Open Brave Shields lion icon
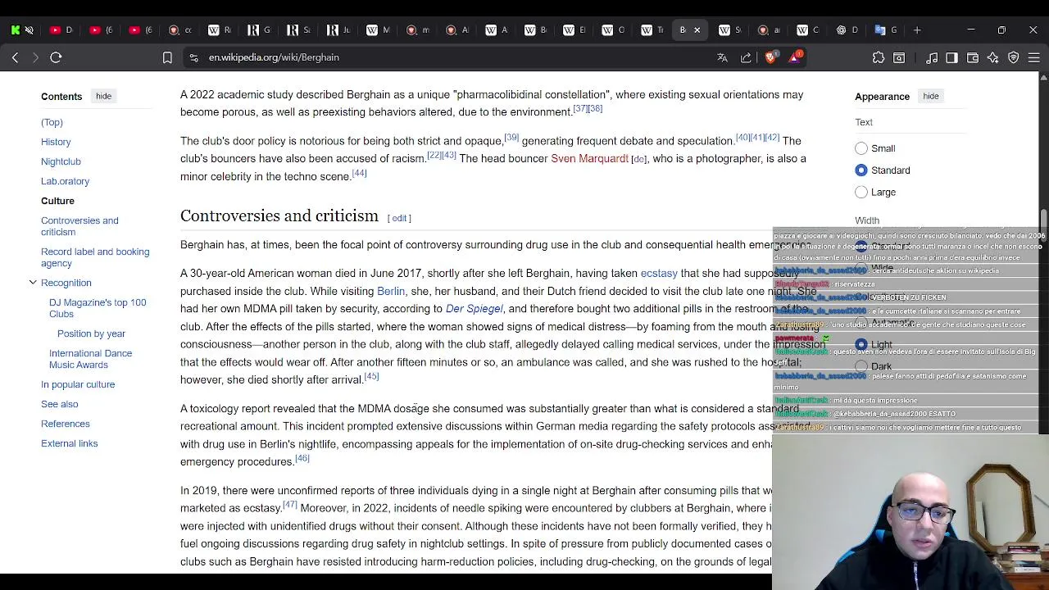This screenshot has height=590, width=1049. click(x=770, y=57)
